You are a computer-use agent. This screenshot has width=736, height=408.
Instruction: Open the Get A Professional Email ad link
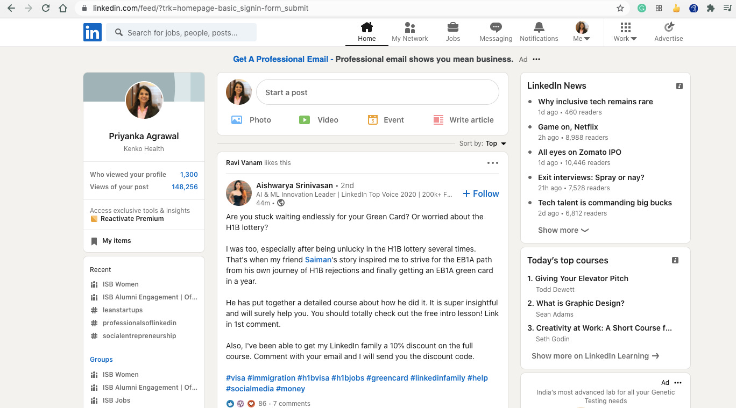pyautogui.click(x=280, y=59)
